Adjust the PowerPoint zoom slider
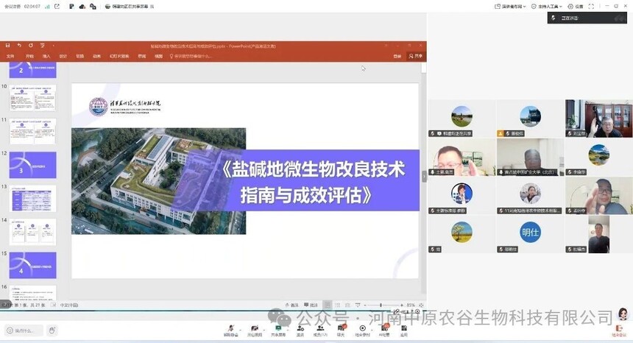The image size is (633, 343). point(382,305)
